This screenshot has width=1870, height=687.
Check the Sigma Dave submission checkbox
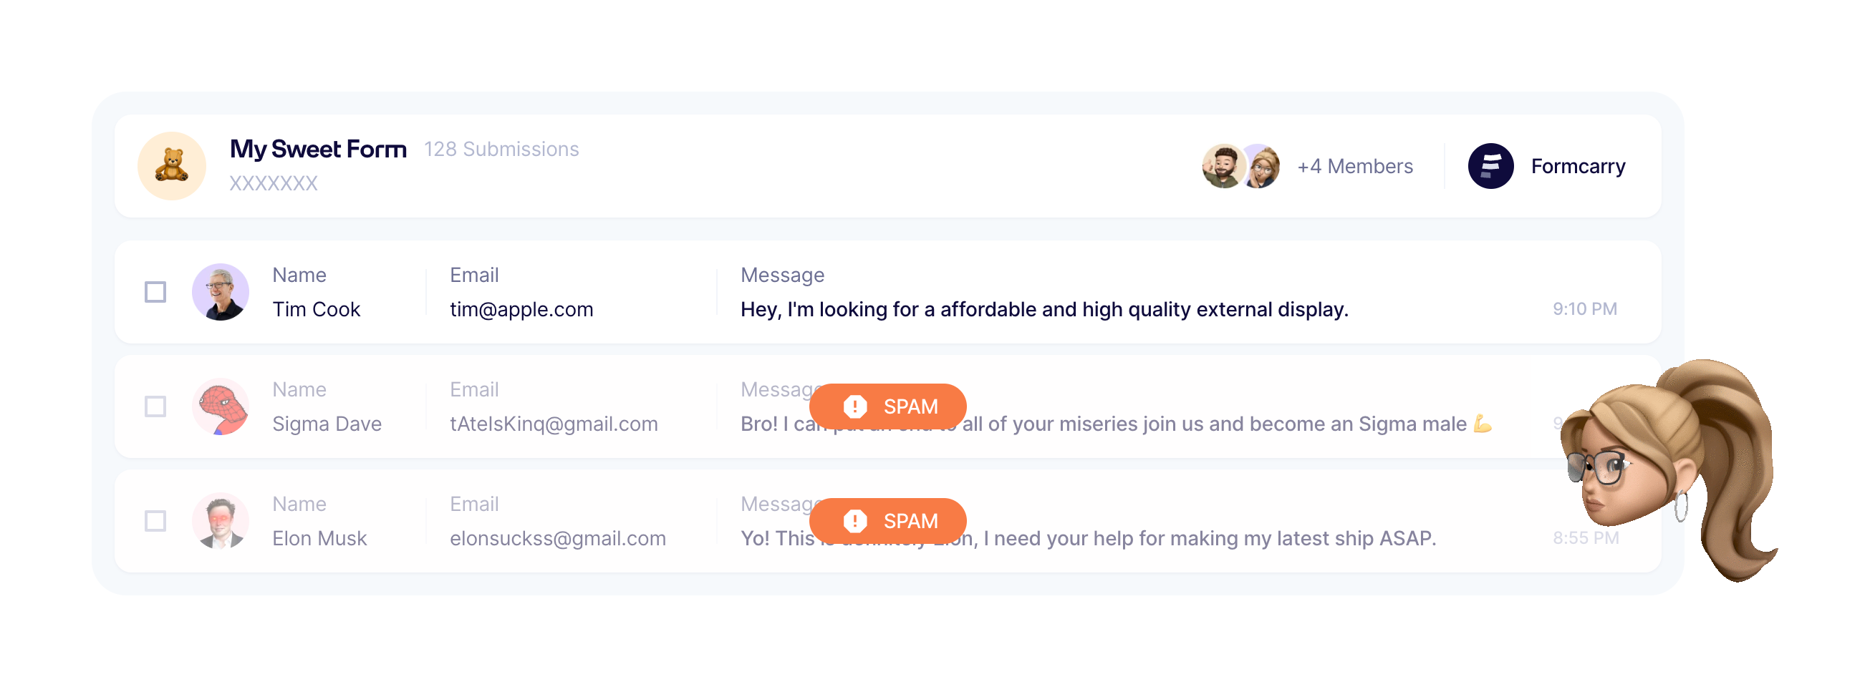click(x=155, y=406)
